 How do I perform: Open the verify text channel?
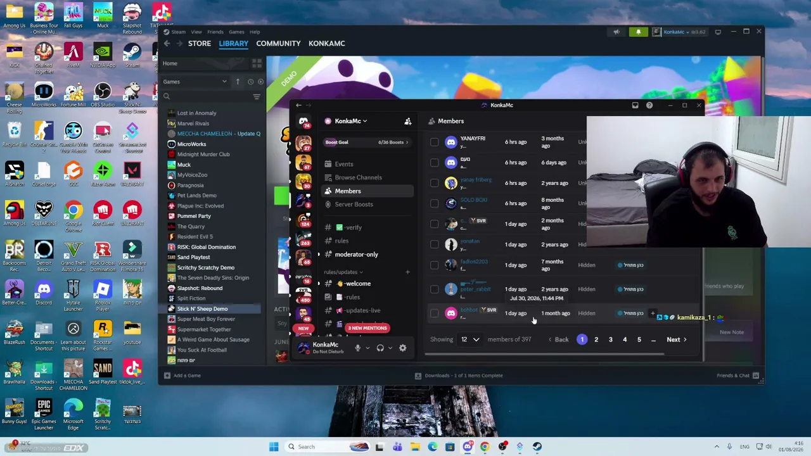tap(367, 227)
